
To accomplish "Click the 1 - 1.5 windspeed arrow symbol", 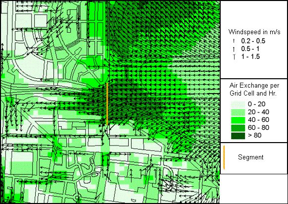I will click(234, 57).
